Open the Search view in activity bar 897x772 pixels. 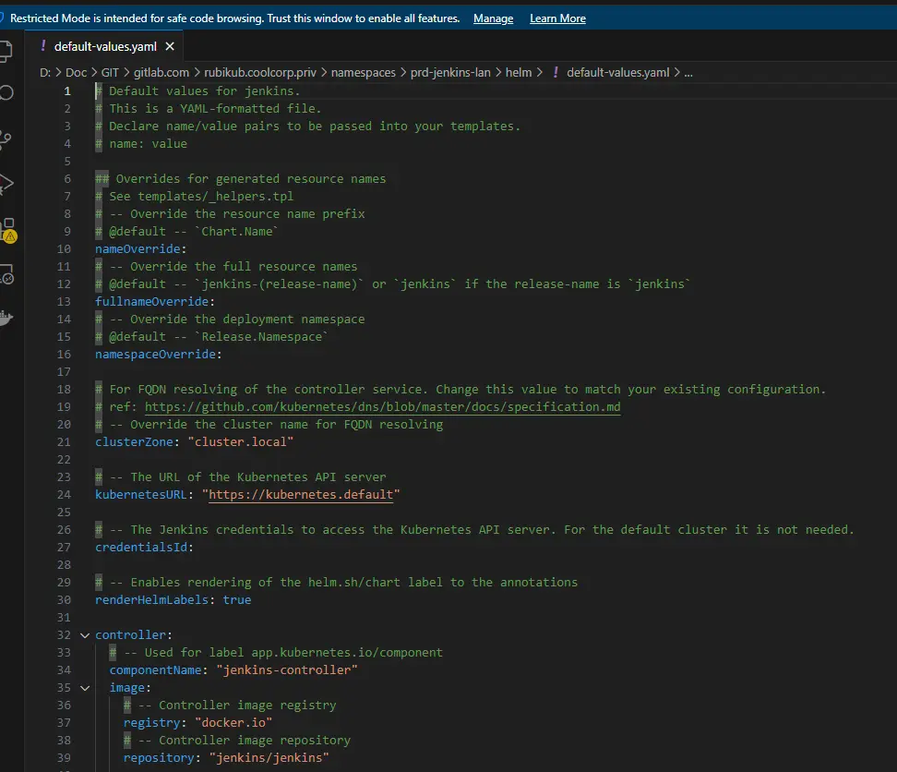click(x=6, y=92)
